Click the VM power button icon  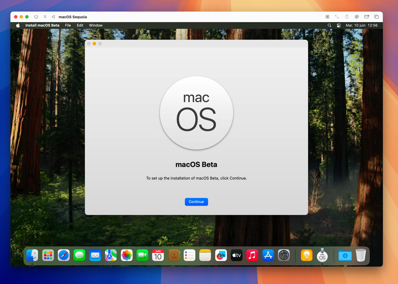coord(36,17)
